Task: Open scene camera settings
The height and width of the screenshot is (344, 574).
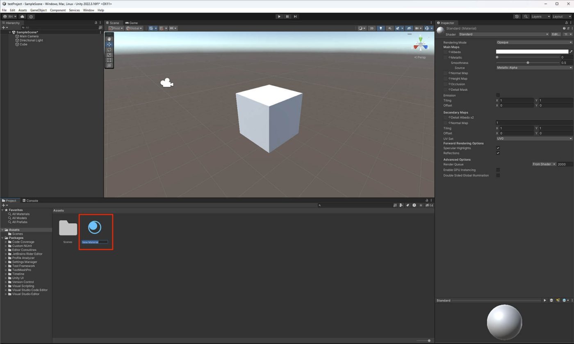Action: point(418,28)
